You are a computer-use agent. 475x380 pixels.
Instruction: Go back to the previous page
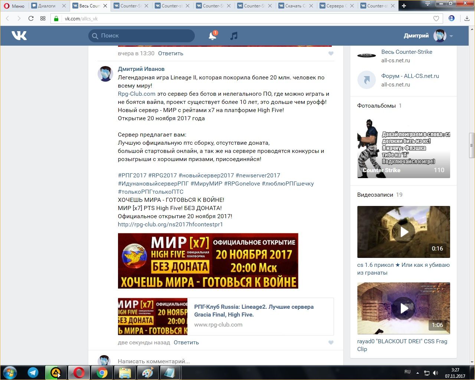[7, 19]
